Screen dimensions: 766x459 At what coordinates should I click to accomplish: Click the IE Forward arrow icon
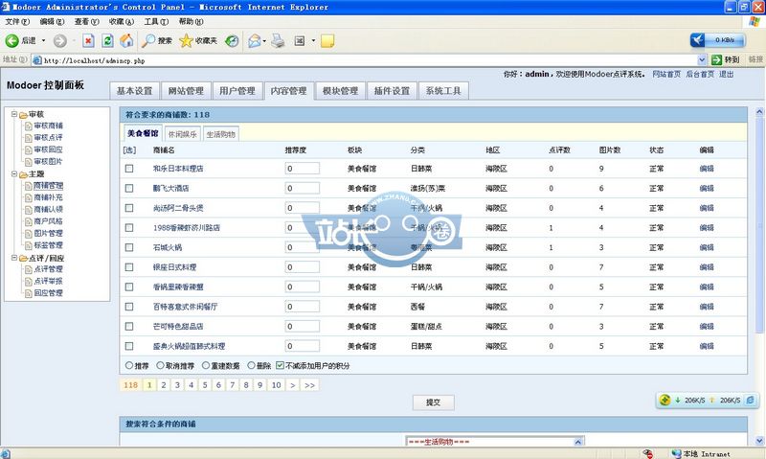click(x=59, y=41)
